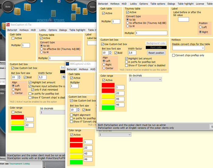Viewport: 213px width, 168px height.
Task: Open Hotkeys tab in 888Caption2
Action: (x=83, y=69)
